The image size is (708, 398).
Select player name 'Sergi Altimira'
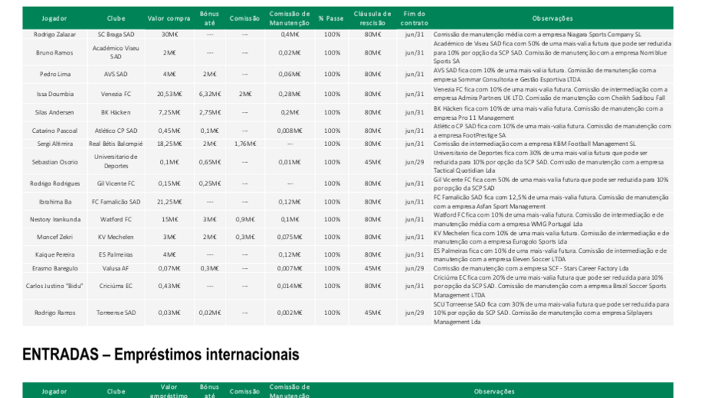tap(55, 144)
